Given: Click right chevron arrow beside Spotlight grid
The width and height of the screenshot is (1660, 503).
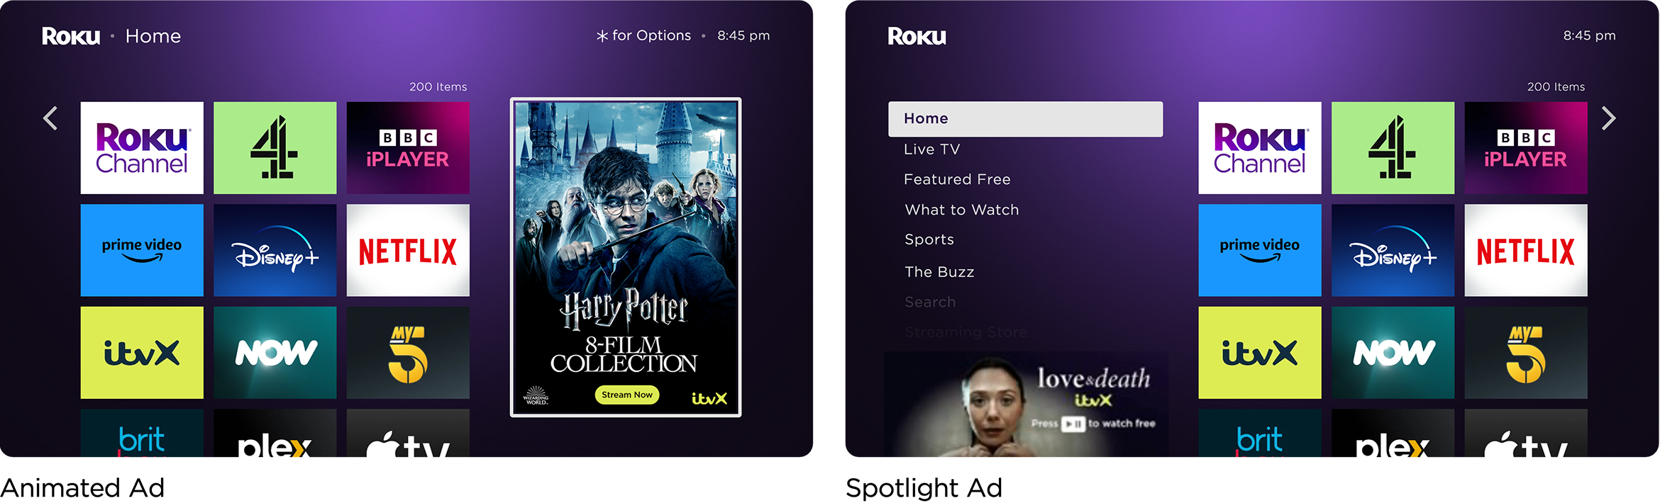Looking at the screenshot, I should [x=1609, y=118].
